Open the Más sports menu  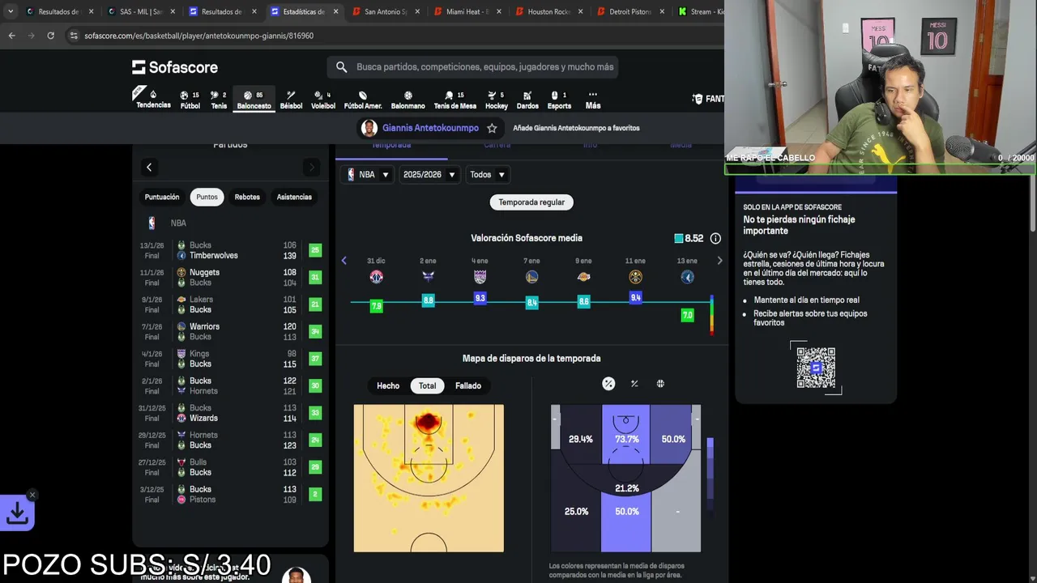[593, 100]
